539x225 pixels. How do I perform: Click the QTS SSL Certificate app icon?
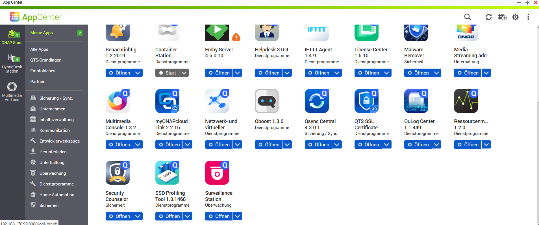coord(366,101)
